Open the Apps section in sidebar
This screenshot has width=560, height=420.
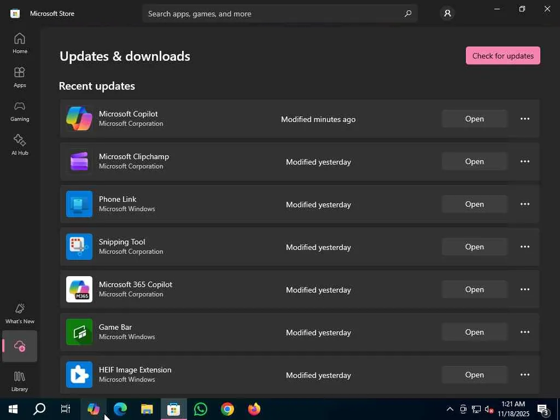[20, 77]
